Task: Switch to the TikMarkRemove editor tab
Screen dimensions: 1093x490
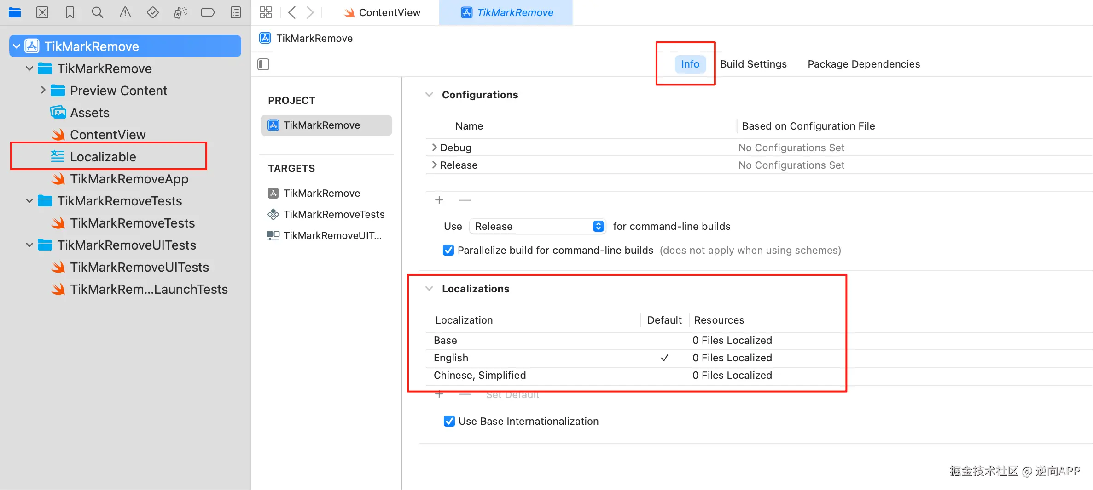Action: [506, 12]
